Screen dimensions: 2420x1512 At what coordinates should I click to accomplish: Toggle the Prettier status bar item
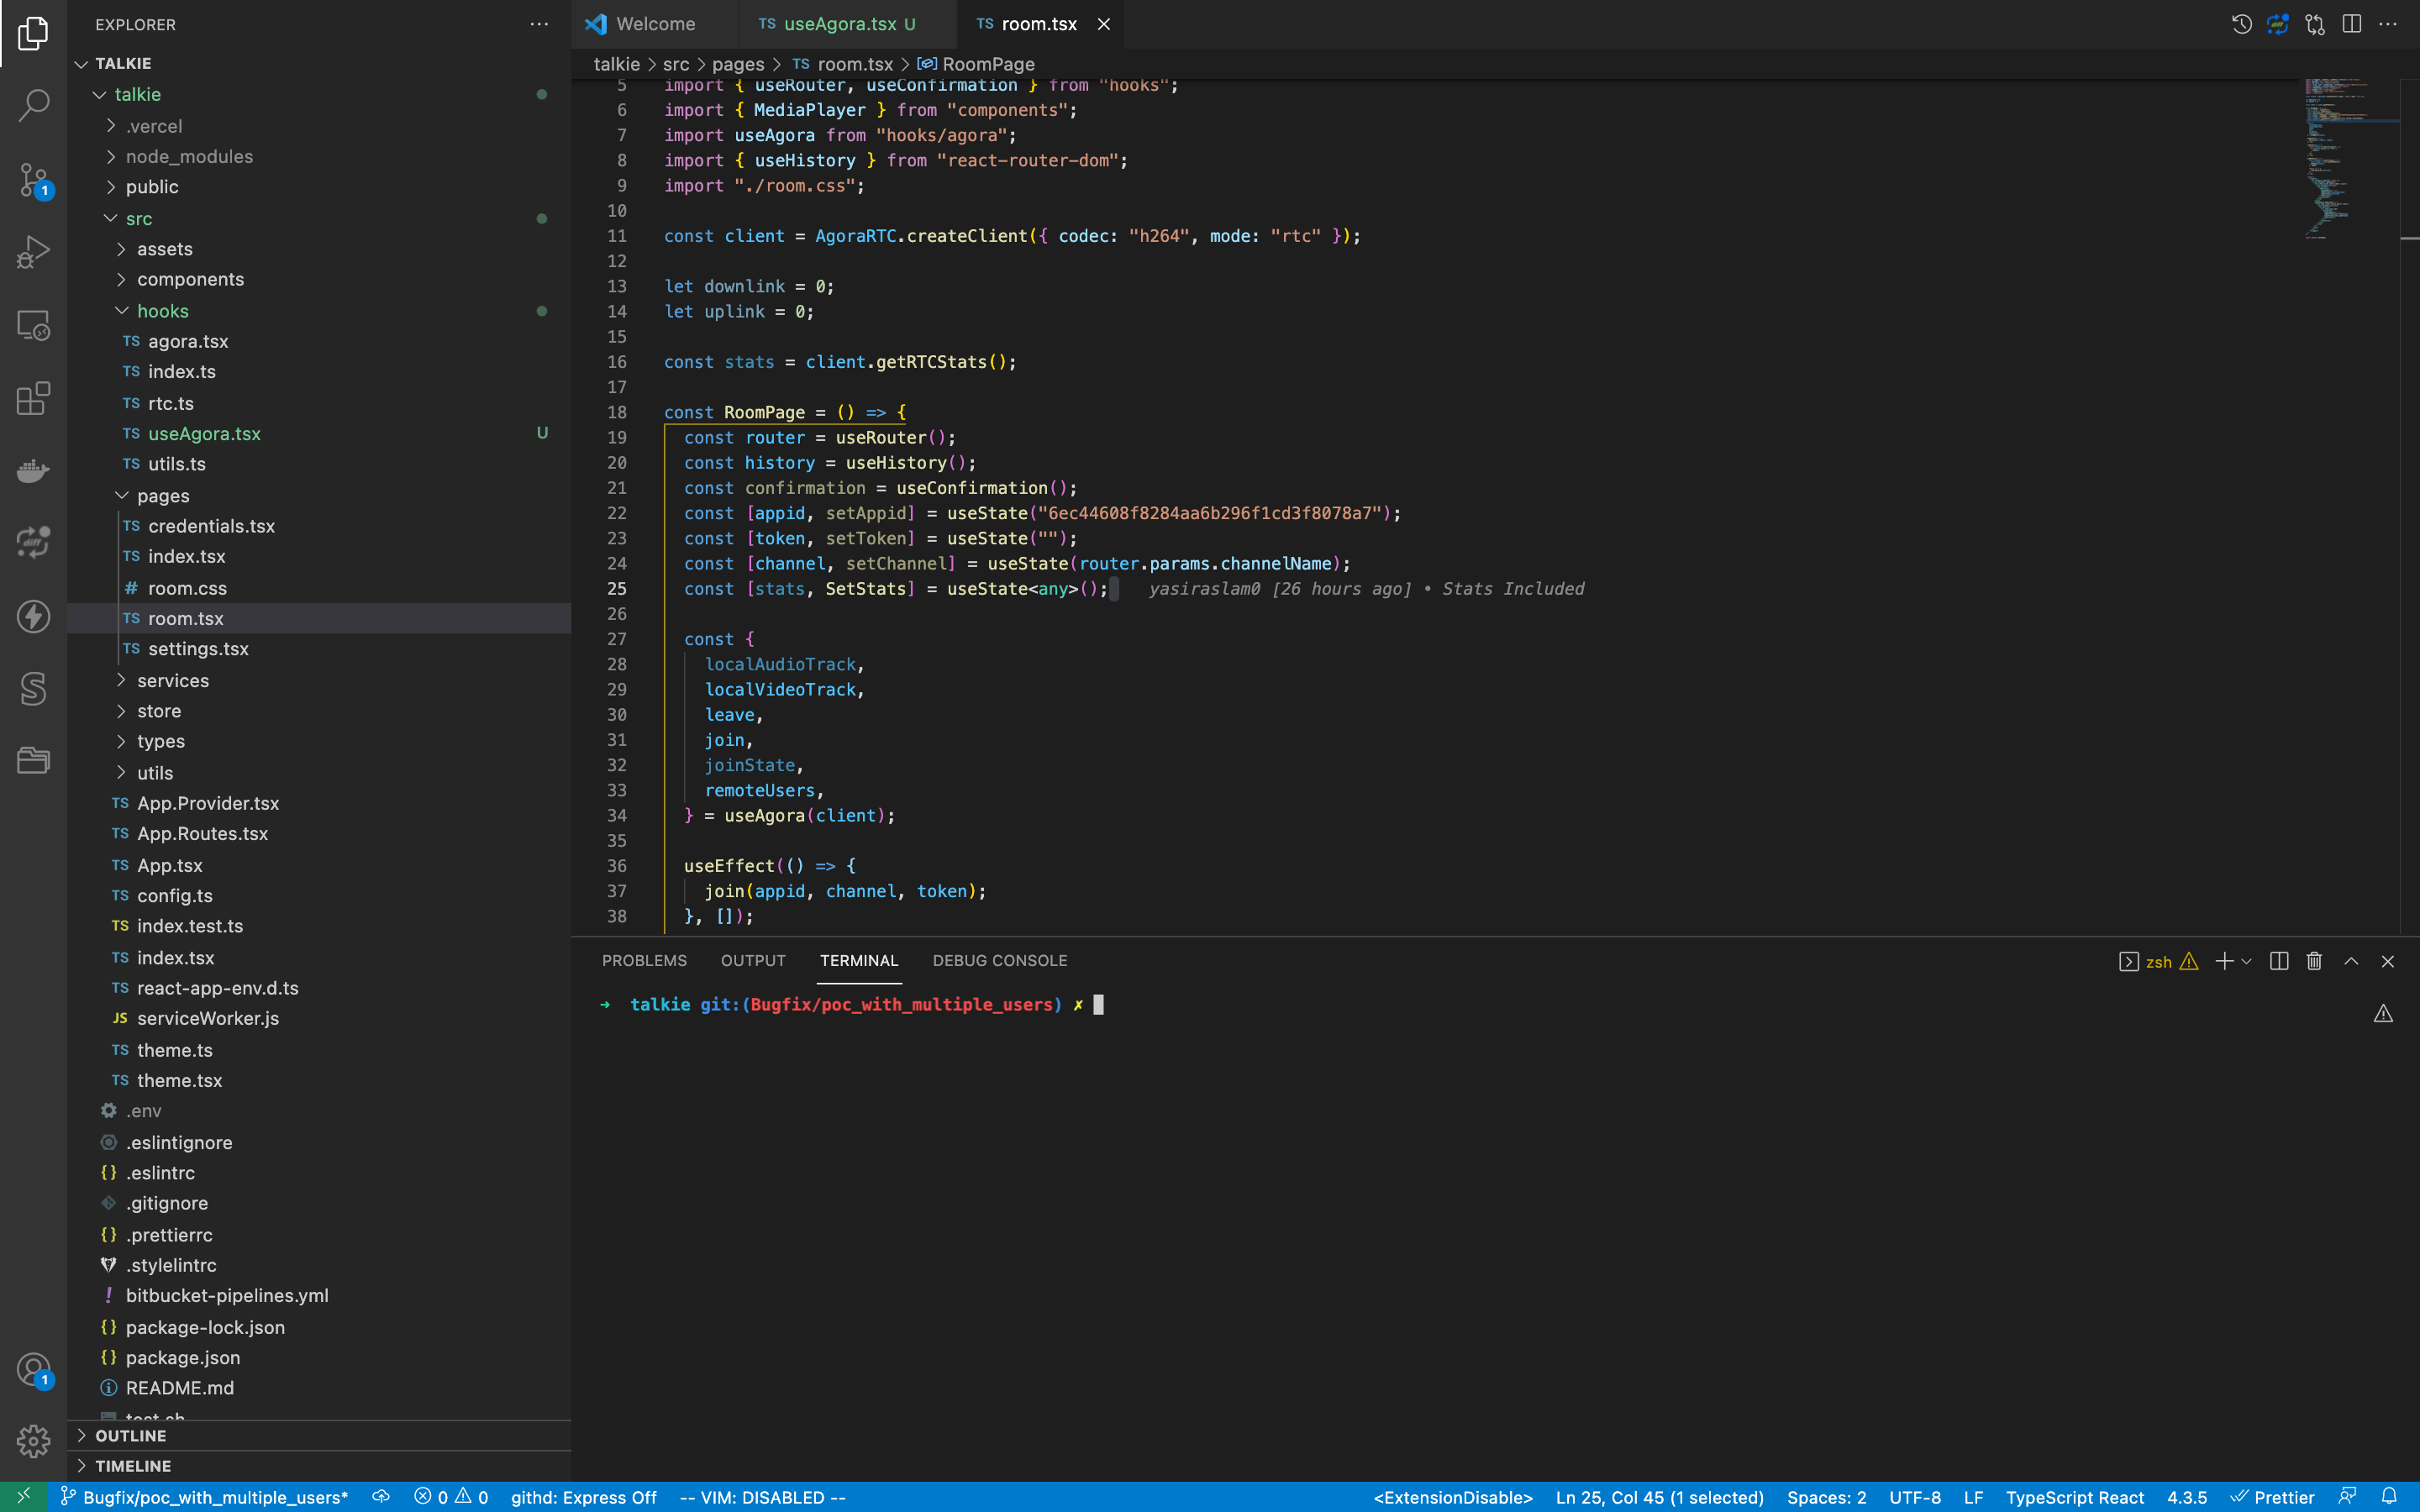(2286, 1497)
